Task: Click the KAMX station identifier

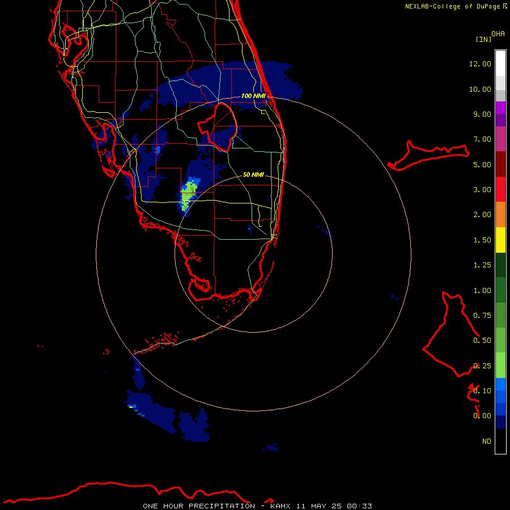Action: pos(280,506)
